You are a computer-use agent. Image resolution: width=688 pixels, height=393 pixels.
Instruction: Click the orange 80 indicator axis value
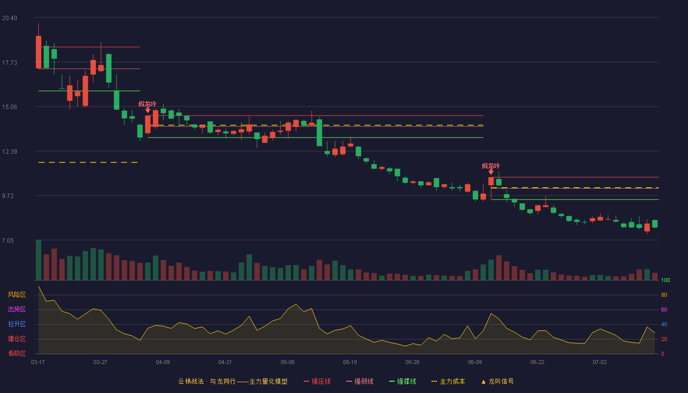[664, 295]
